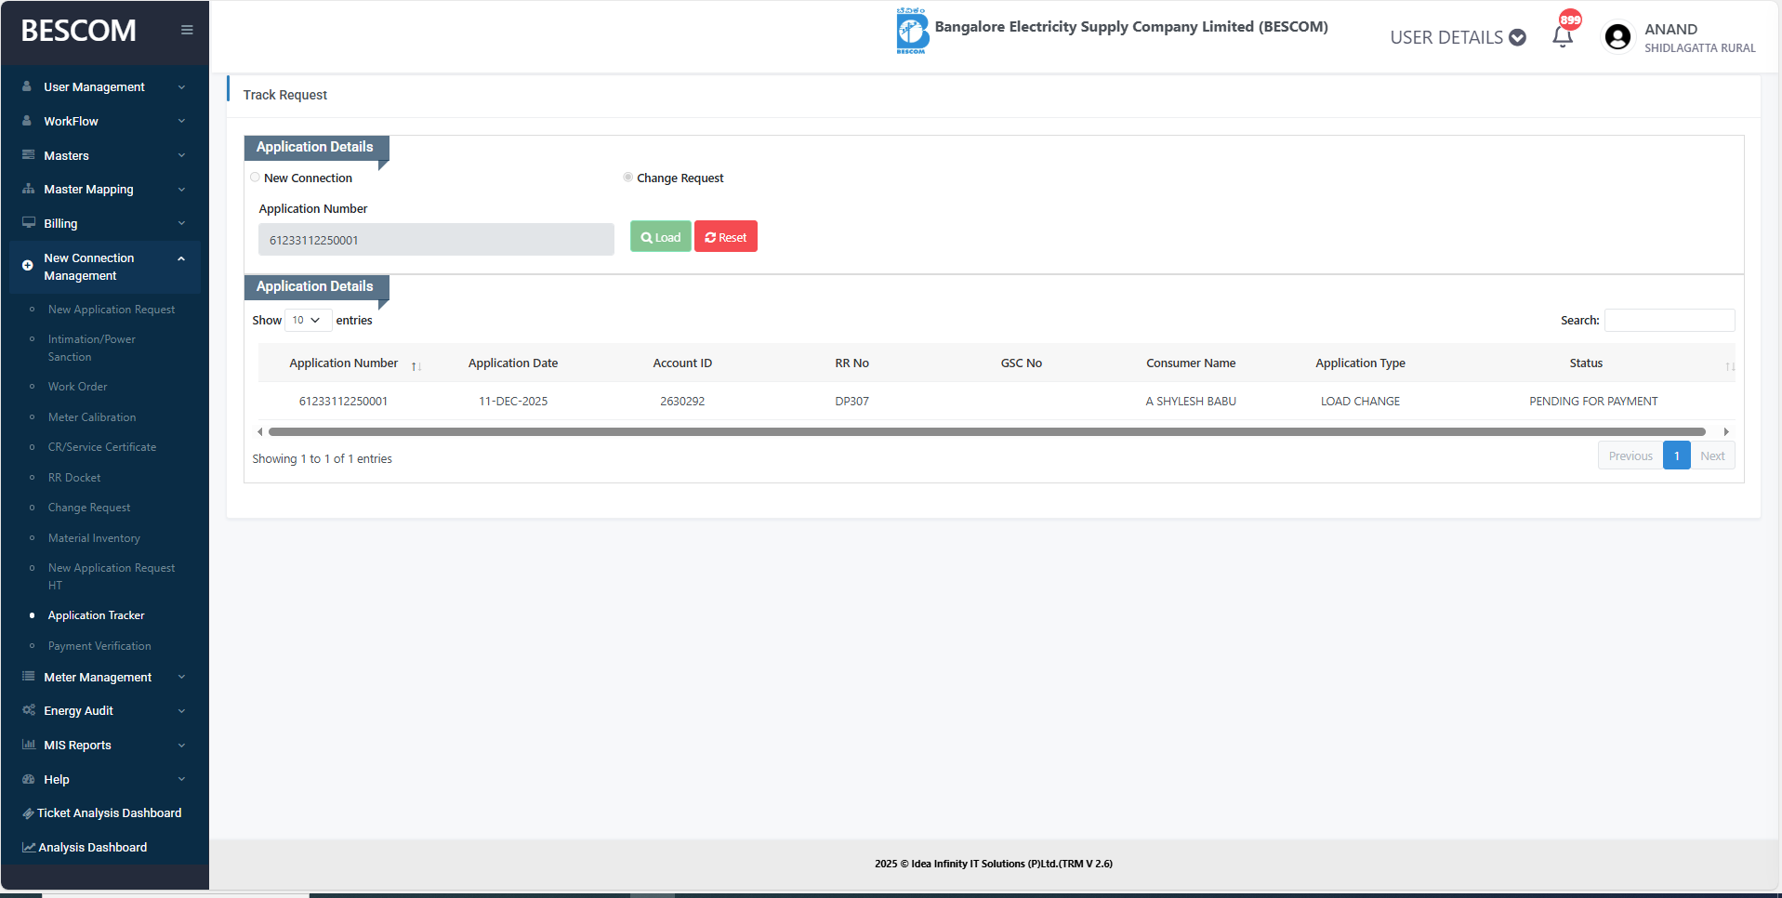
Task: Click PENDING FOR PAYMENT status cell
Action: click(x=1593, y=402)
